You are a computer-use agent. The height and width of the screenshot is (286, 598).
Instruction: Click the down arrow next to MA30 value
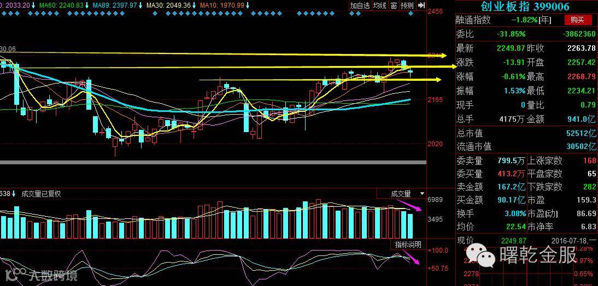tap(195, 5)
